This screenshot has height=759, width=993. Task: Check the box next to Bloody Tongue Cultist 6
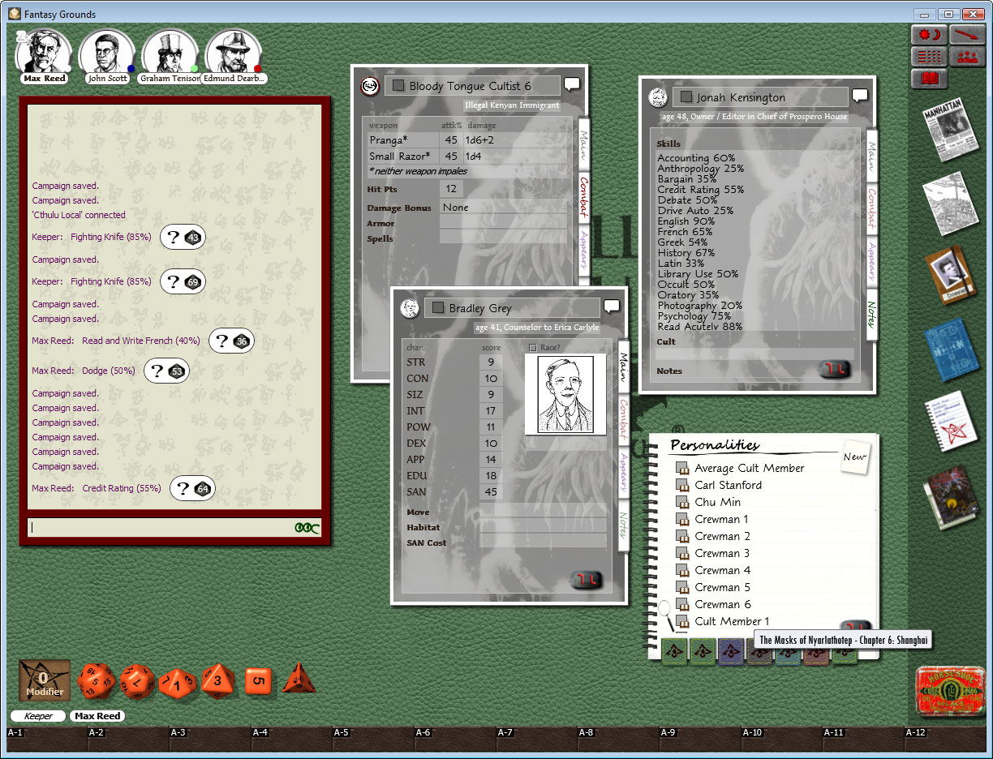[398, 86]
